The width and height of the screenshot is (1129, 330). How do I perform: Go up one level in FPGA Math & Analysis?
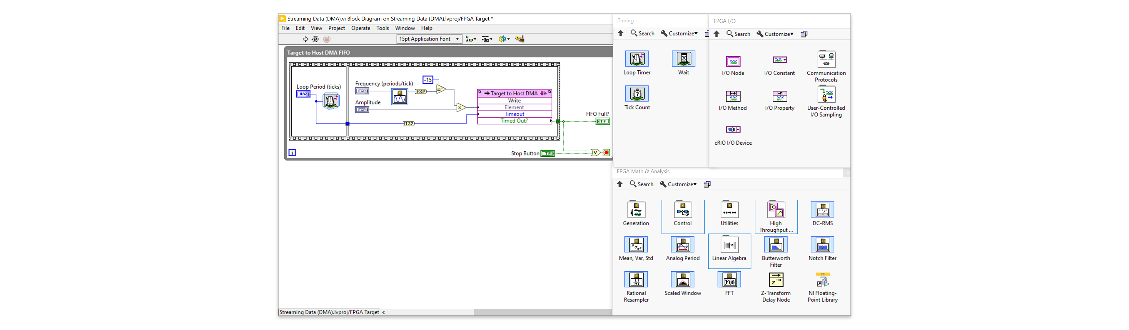click(x=620, y=184)
